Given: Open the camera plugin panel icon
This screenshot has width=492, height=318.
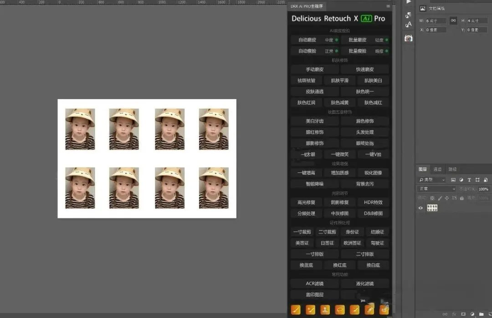Looking at the screenshot, I should tap(408, 38).
